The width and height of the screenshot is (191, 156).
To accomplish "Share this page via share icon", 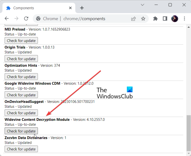I will click(133, 19).
